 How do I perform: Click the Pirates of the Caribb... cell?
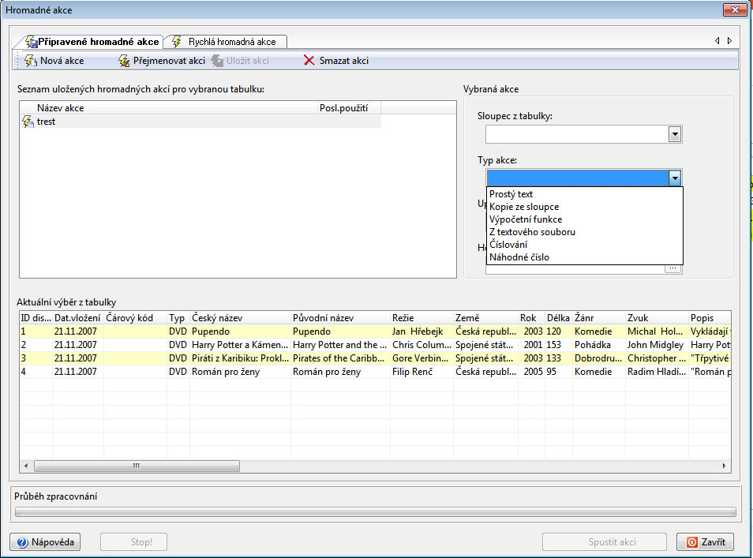click(340, 358)
